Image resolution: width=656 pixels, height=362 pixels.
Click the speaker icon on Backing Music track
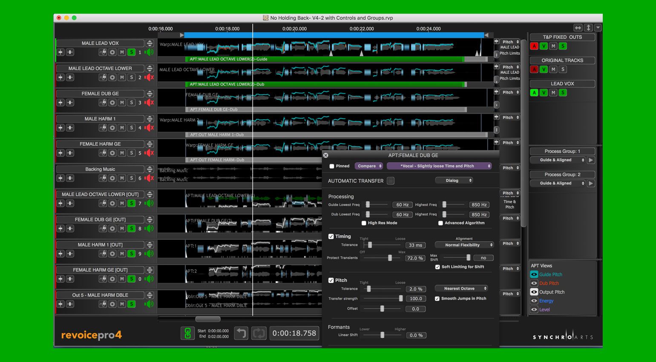click(149, 178)
